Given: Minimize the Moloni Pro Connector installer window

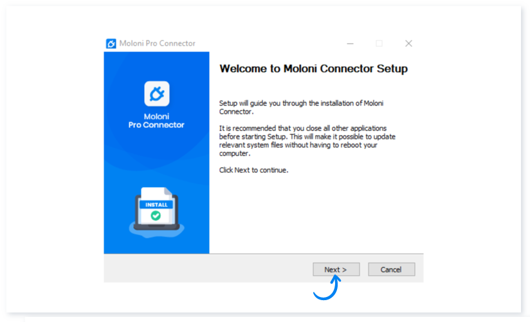Looking at the screenshot, I should (x=350, y=43).
